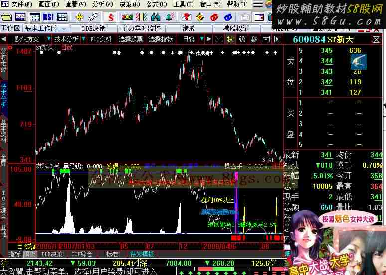Viewport: 386px width, 275px height.
Task: Open the 画面(P) menu
Action: pos(49,4)
